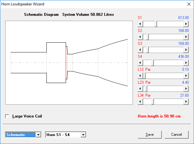The height and width of the screenshot is (144, 194).
Task: Click the L12 slider right arrow
Action: [x=186, y=76]
